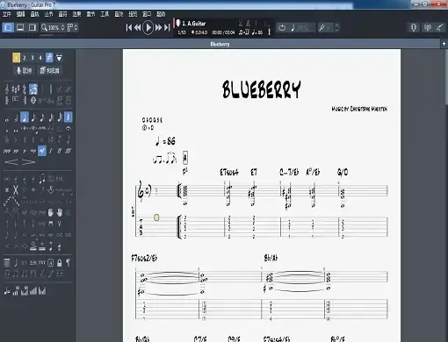Expand the design mode dropdown arrow
Image resolution: width=448 pixels, height=342 pixels.
pyautogui.click(x=59, y=58)
